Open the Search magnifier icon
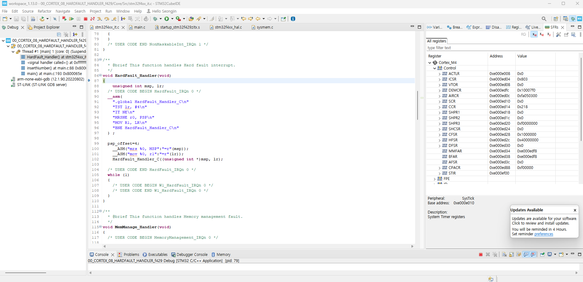Image resolution: width=583 pixels, height=282 pixels. (544, 19)
